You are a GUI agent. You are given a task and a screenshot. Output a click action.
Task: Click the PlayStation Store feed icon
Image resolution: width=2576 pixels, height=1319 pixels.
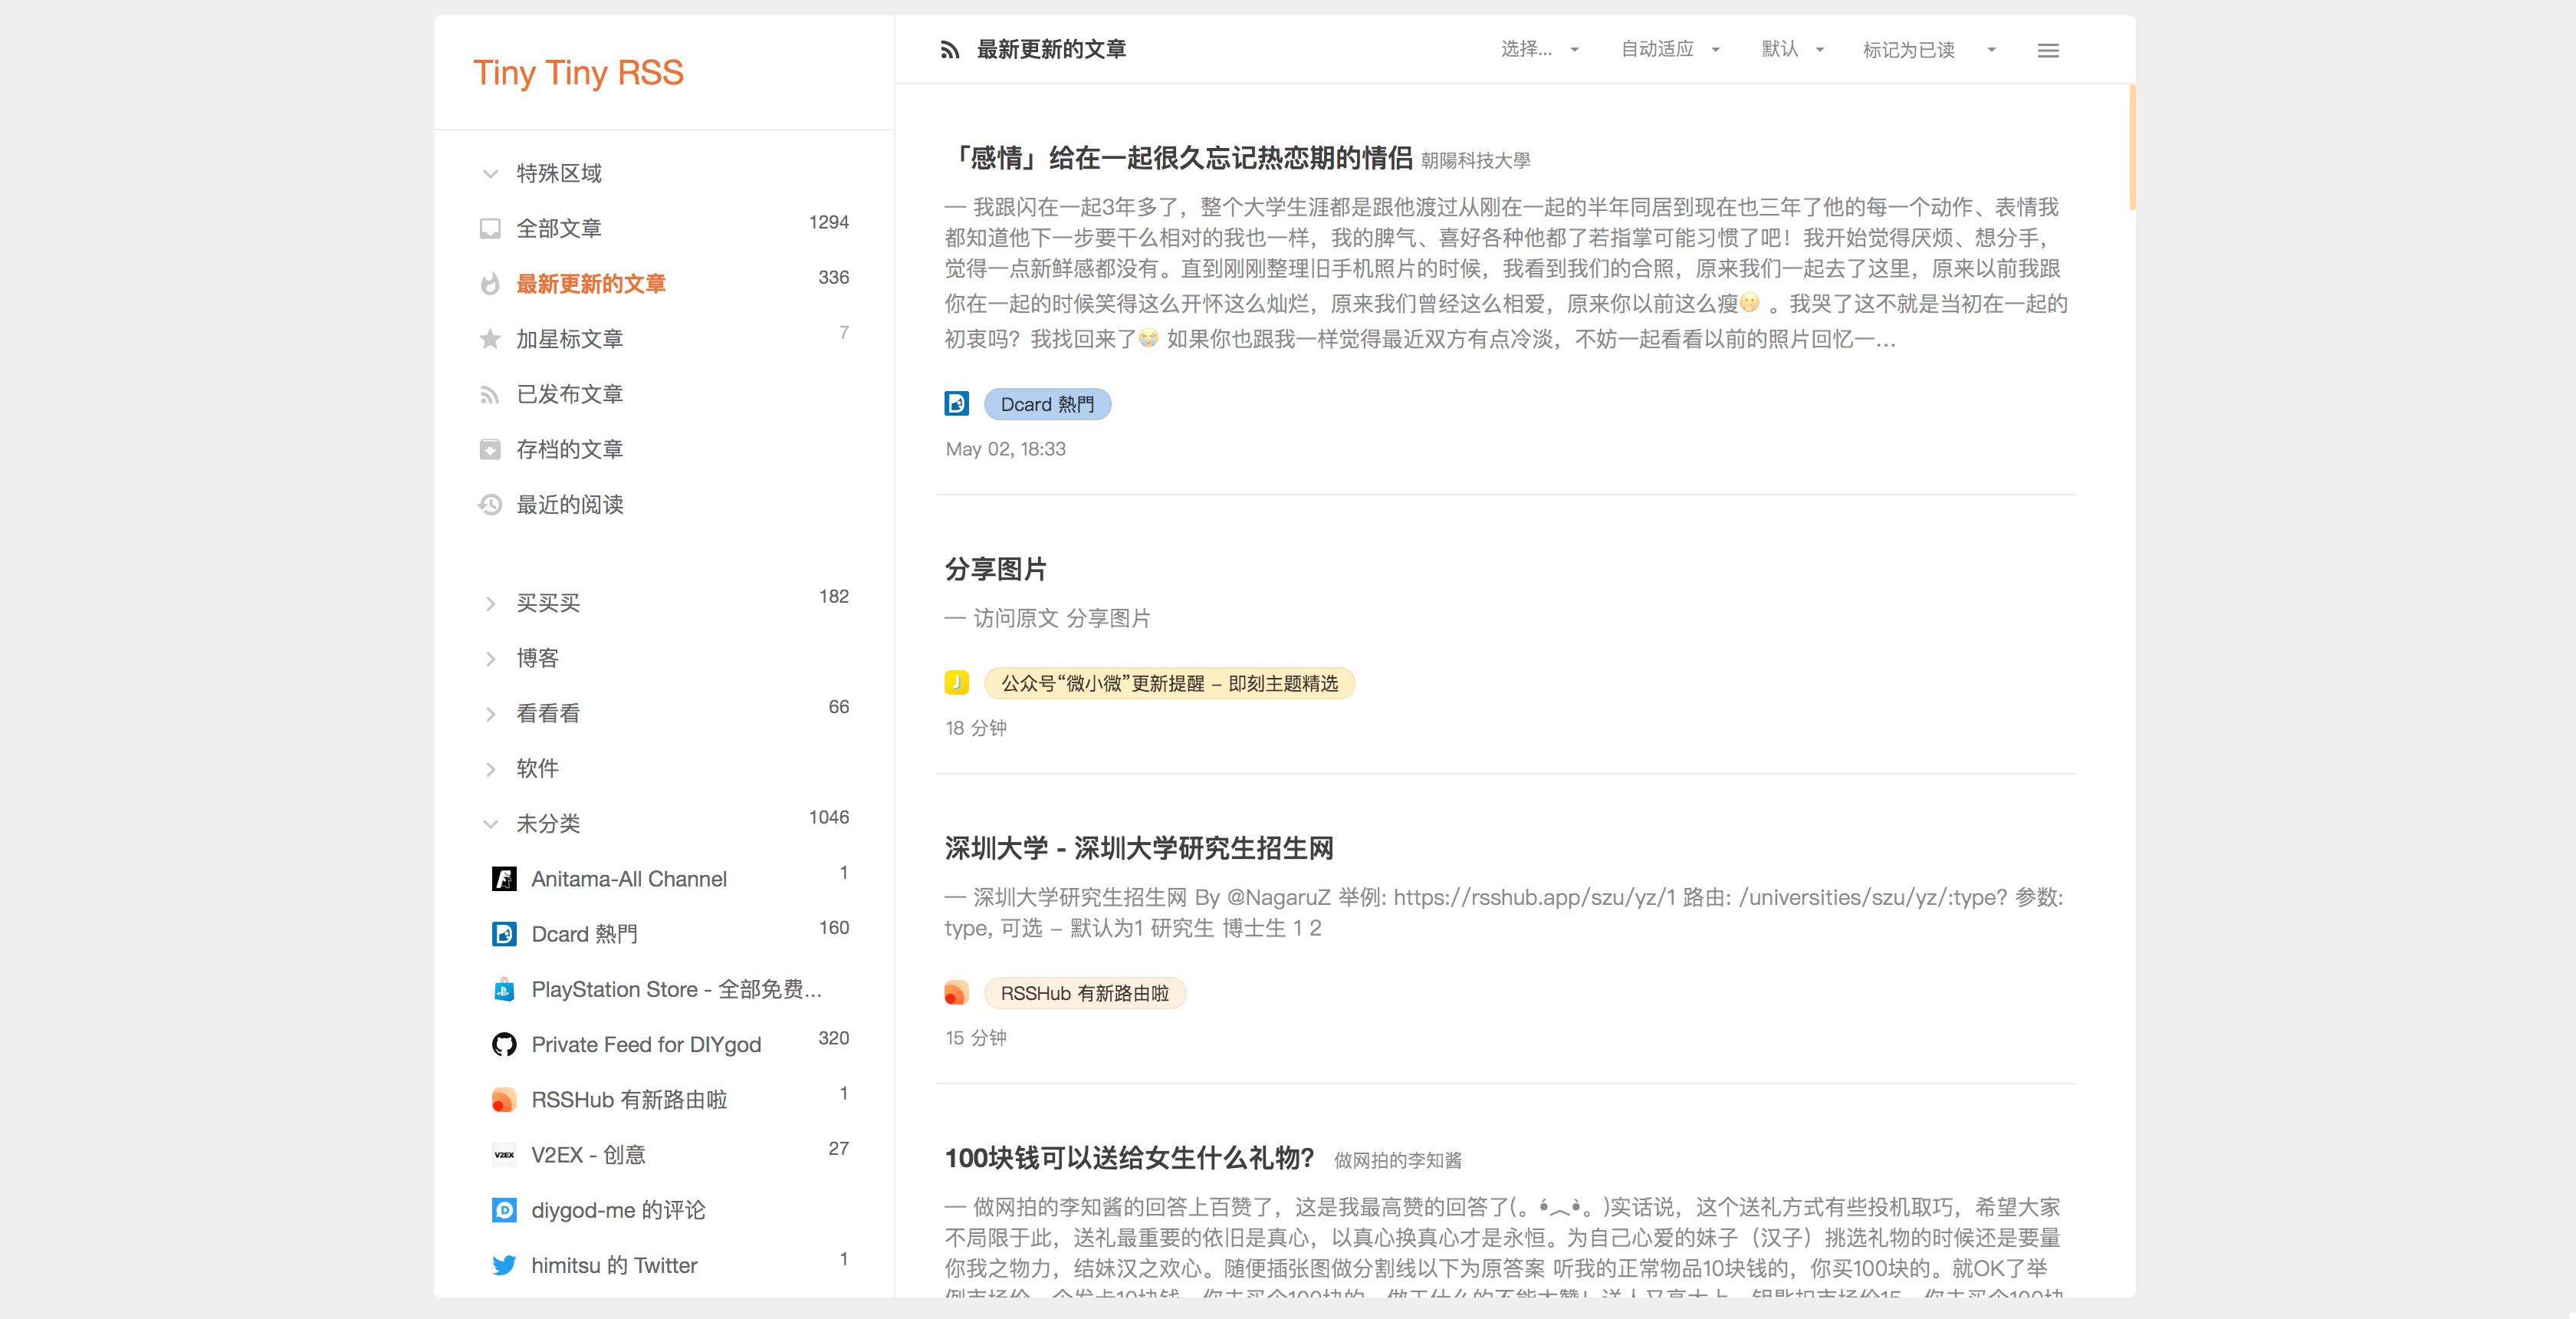coord(504,989)
